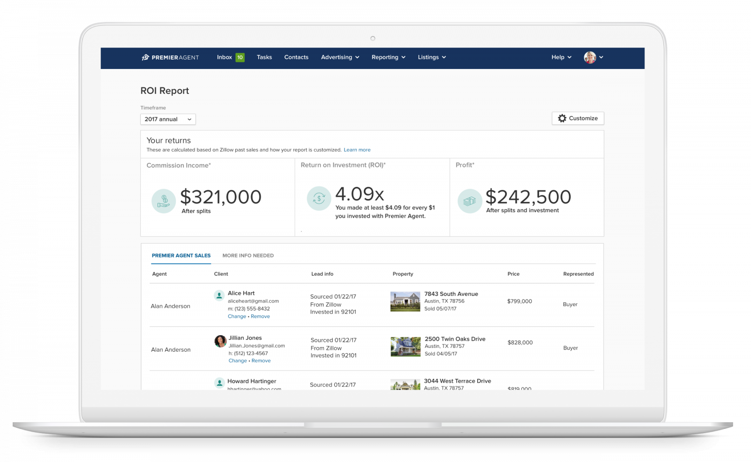
Task: Click the Profit cash stack icon
Action: [470, 201]
